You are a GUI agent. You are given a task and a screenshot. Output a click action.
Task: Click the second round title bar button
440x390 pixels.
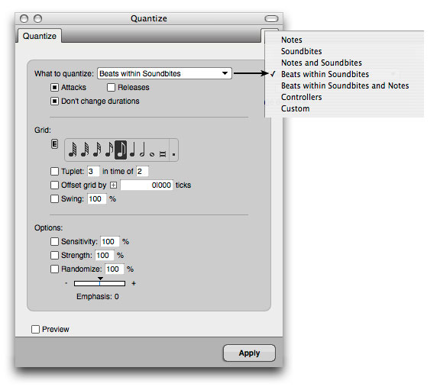pyautogui.click(x=38, y=19)
